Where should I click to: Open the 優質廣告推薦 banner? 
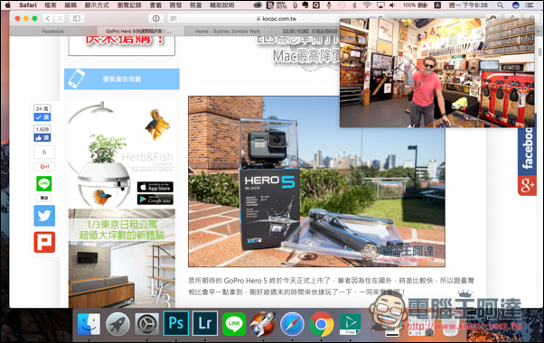click(122, 79)
